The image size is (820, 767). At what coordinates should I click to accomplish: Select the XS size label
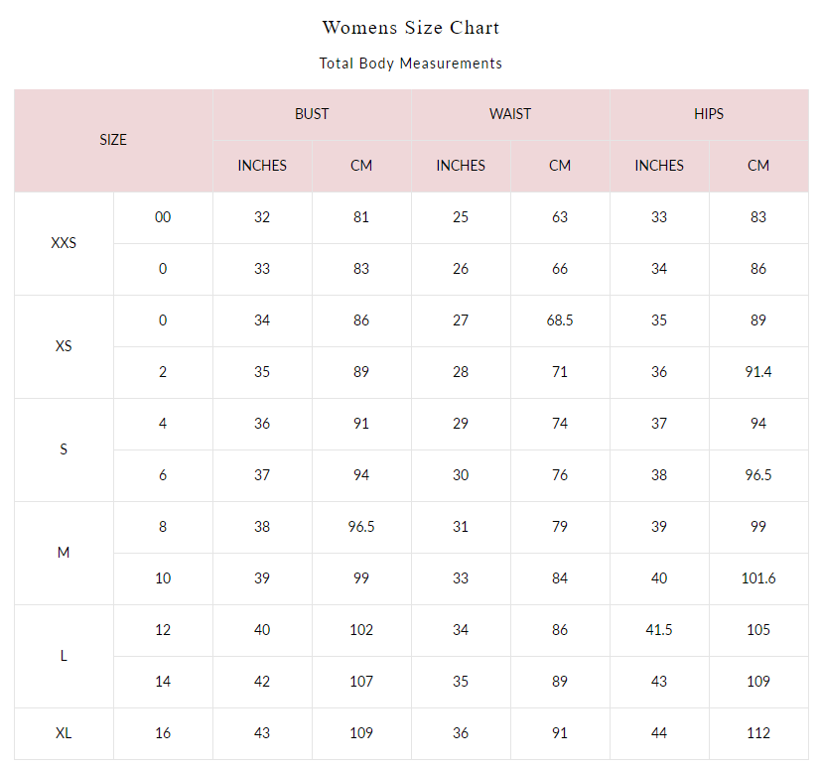point(64,346)
